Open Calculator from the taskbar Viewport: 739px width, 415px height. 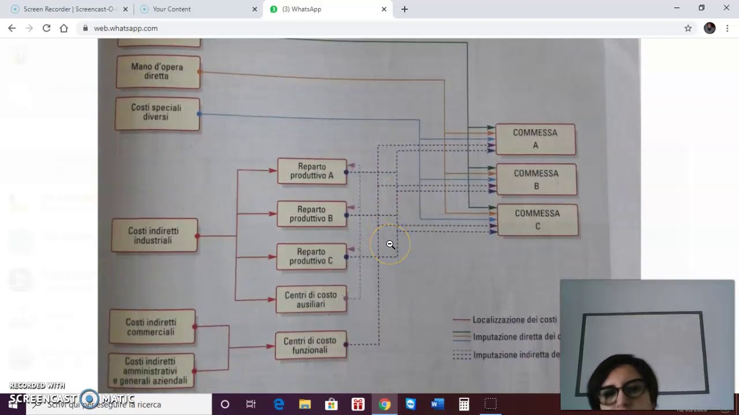pyautogui.click(x=464, y=405)
